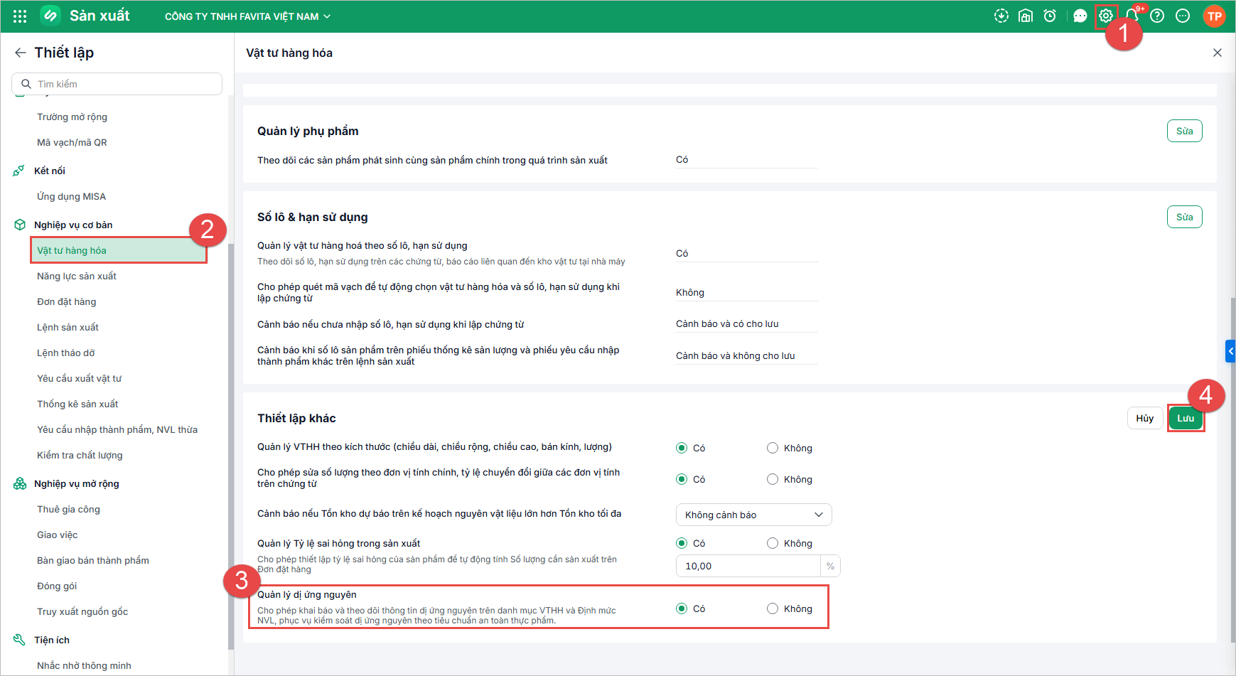
Task: Select Có for Quản lý dị ứng nguyên
Action: click(x=682, y=608)
